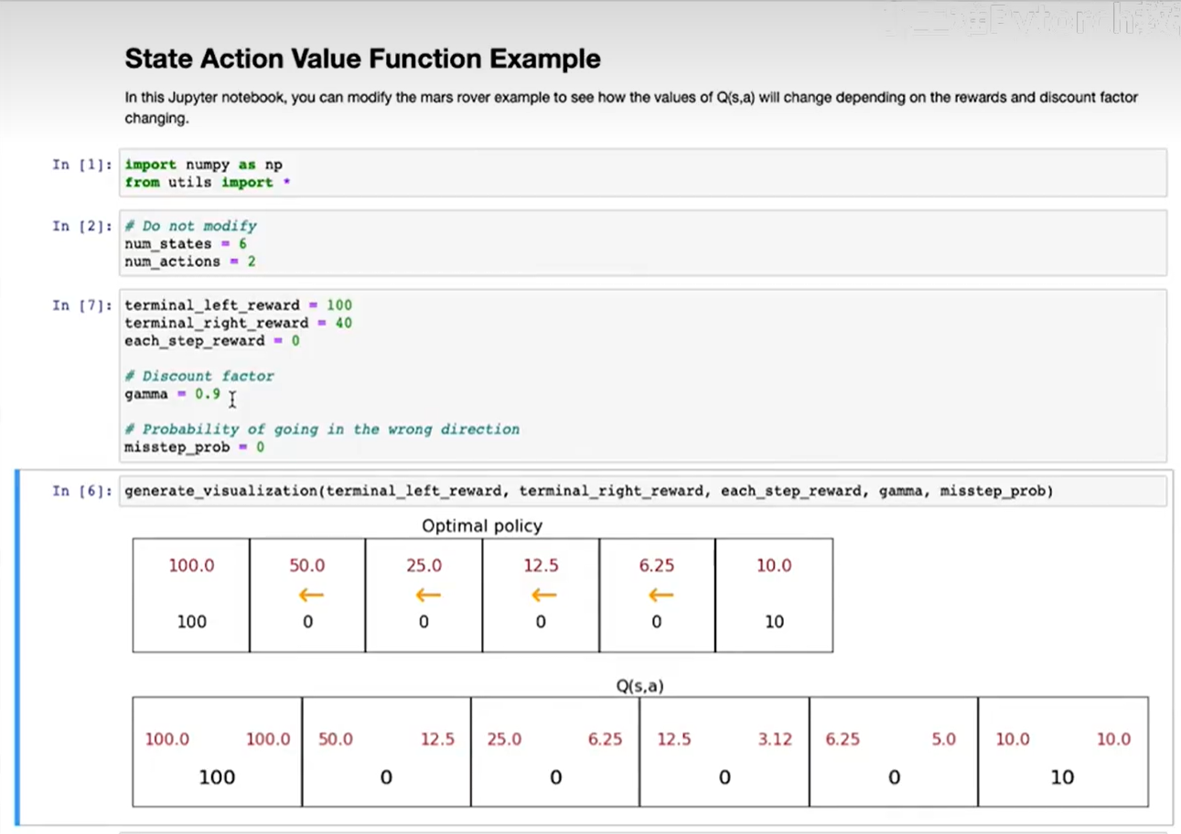Click the generate_visualization function call
Image resolution: width=1181 pixels, height=834 pixels.
pos(589,491)
